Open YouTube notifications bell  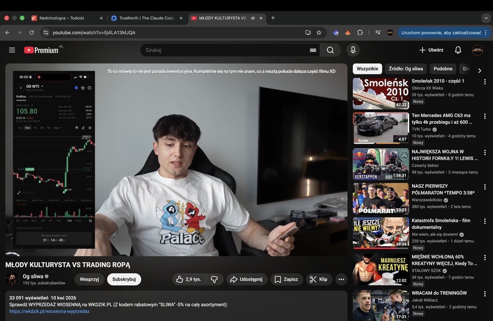pos(458,50)
